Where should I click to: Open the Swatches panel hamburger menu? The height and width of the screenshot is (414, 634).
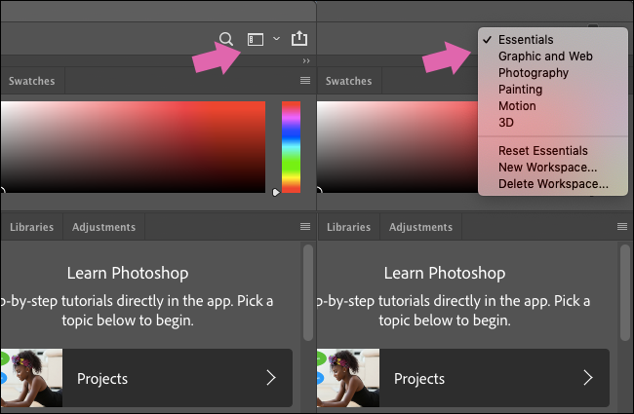[305, 81]
